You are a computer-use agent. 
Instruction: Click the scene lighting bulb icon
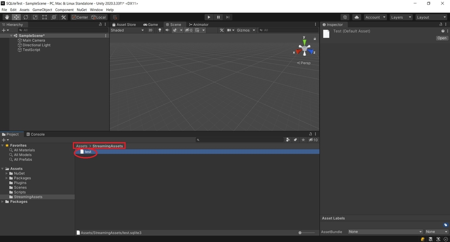pyautogui.click(x=159, y=30)
